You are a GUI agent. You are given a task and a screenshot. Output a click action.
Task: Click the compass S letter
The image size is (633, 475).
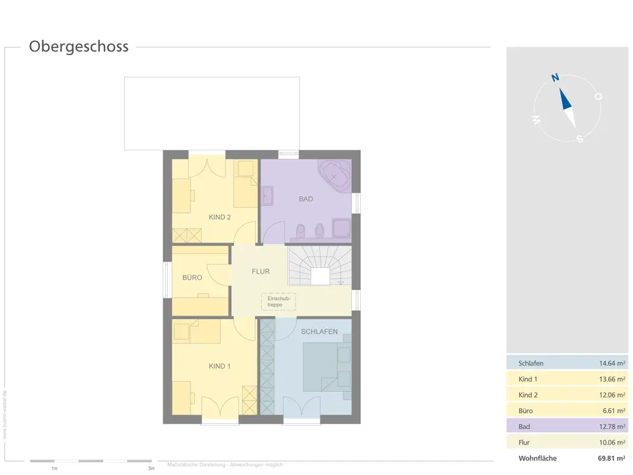(x=580, y=139)
